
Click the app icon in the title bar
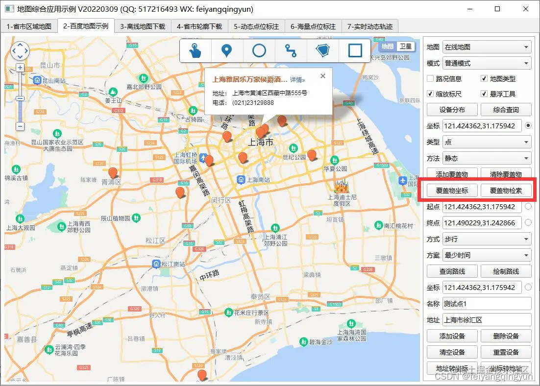pos(9,9)
